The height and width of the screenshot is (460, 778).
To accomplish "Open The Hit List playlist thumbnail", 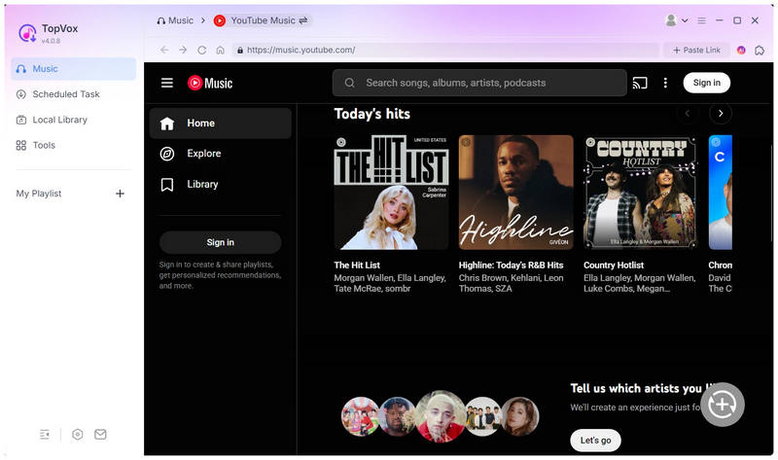I will (x=391, y=192).
